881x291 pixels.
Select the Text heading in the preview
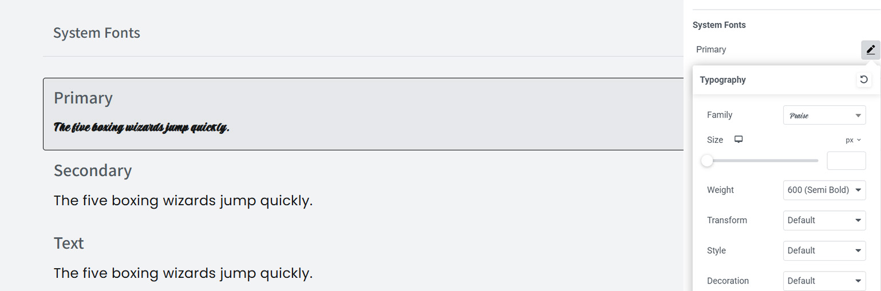(69, 243)
